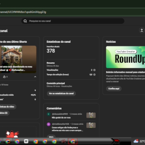This screenshot has width=145, height=145.
Task: Click the 'Mais' button under comments
Action: 51,137
